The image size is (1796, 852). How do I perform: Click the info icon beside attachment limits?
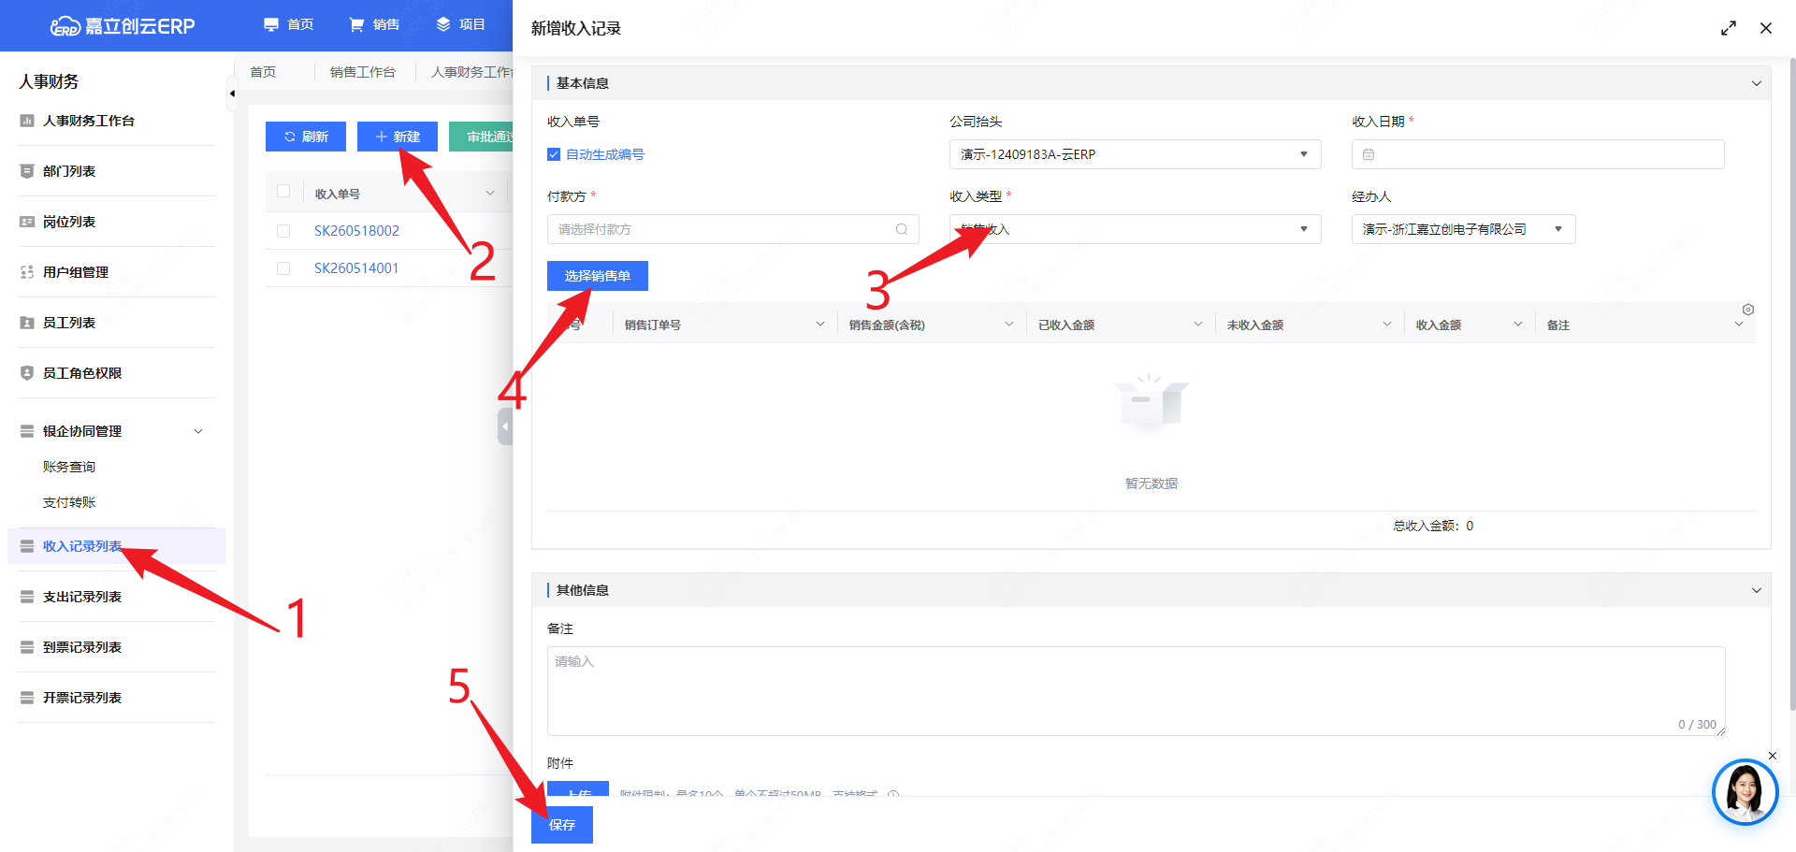click(893, 794)
